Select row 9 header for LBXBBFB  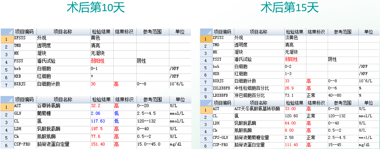click(x=206, y=96)
